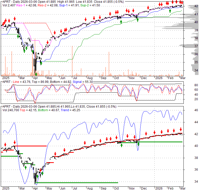Click the '37' price label on top chart scale

click(x=196, y=46)
